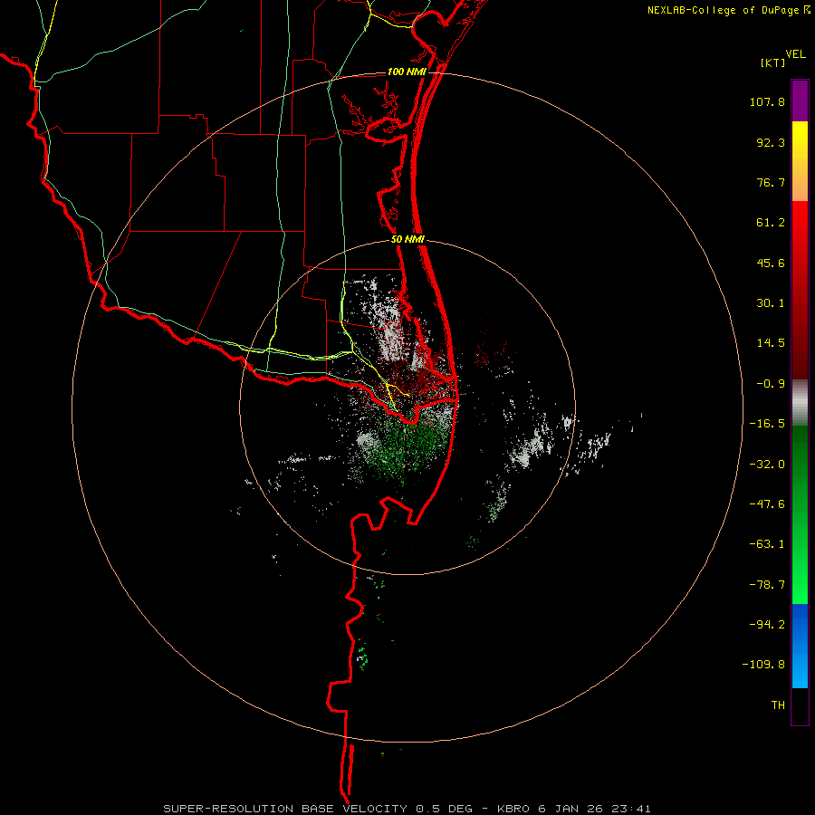Pick the gray near-zero segment of color bar
Image resolution: width=815 pixels, height=815 pixels.
pos(800,403)
